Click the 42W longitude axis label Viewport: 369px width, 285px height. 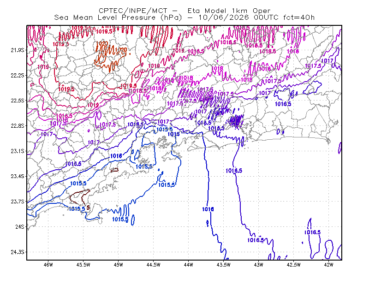click(329, 265)
